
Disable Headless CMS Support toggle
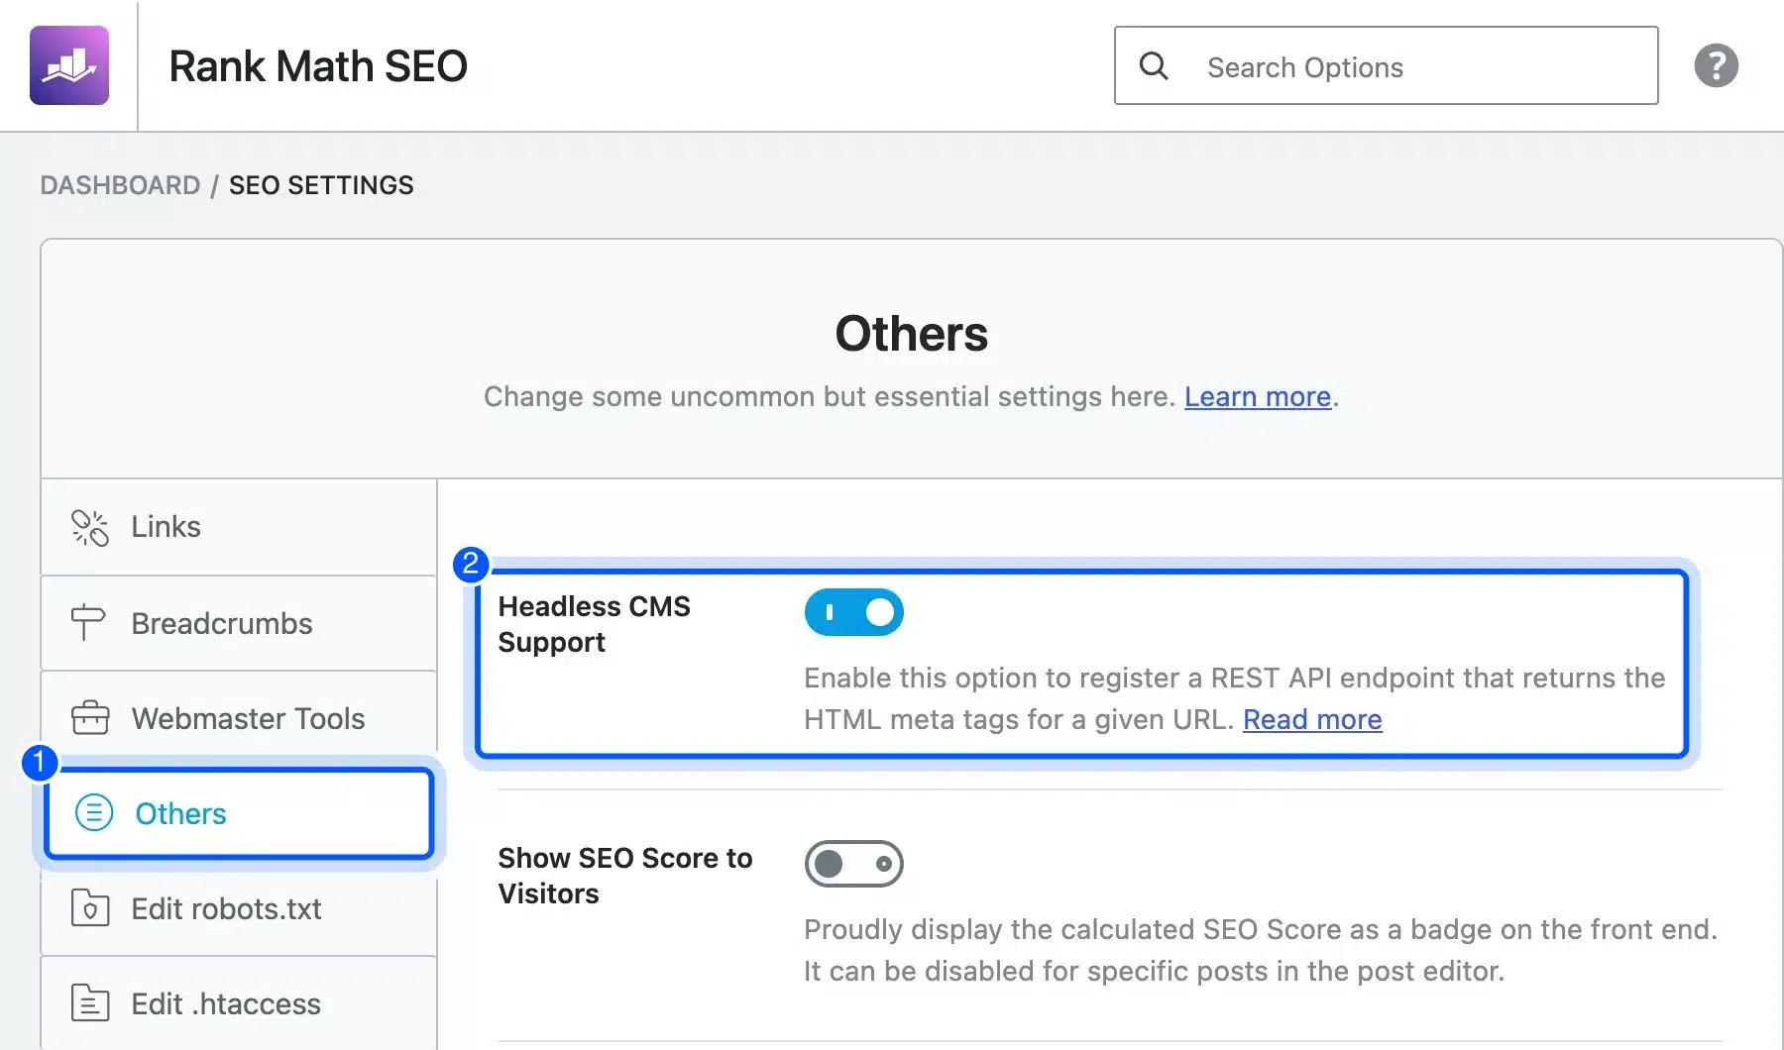853,612
